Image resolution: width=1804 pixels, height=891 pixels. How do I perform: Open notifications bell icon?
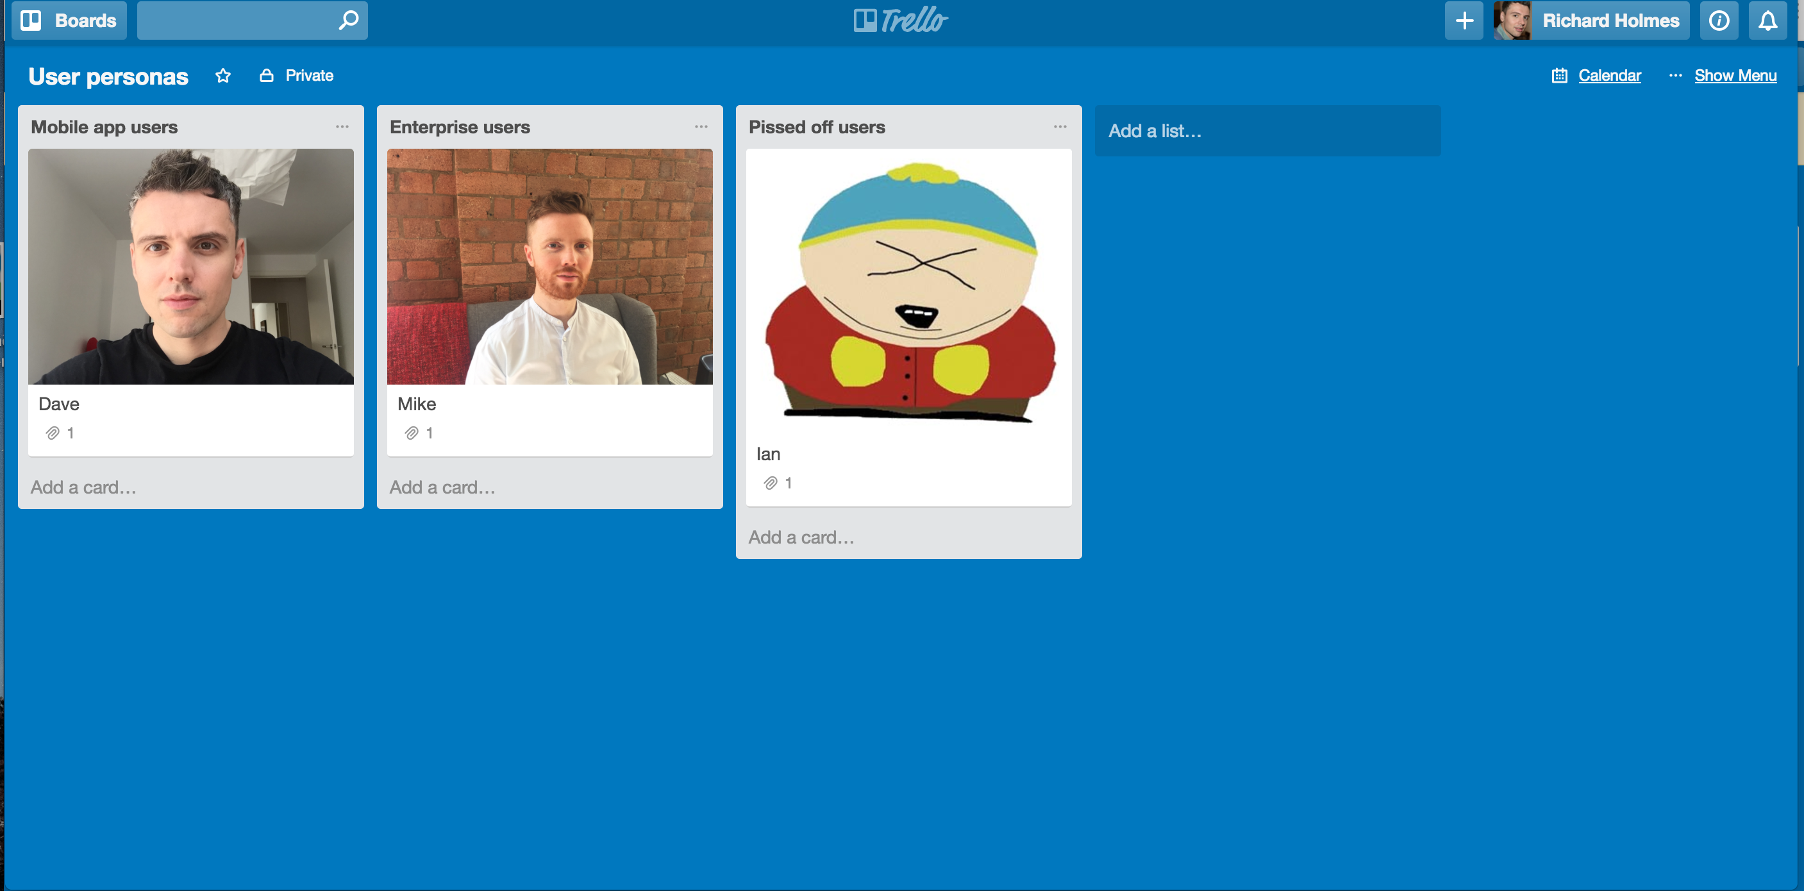[1767, 21]
